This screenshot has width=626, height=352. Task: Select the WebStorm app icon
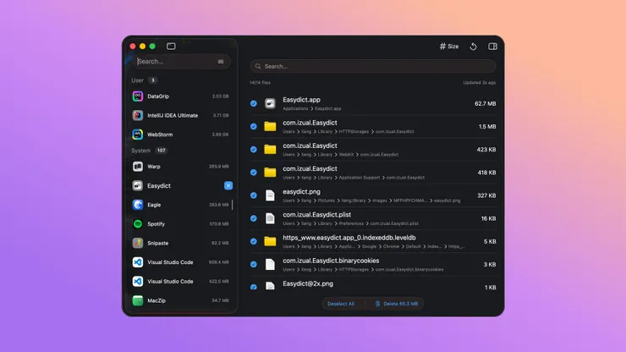(138, 135)
